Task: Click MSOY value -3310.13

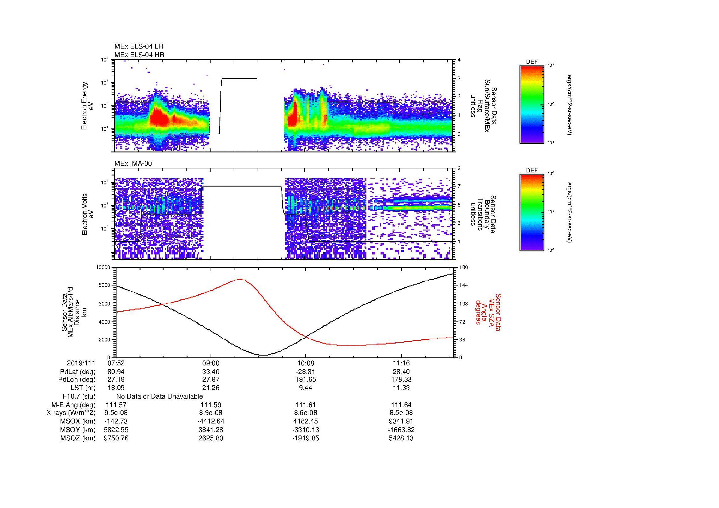Action: 306,430
